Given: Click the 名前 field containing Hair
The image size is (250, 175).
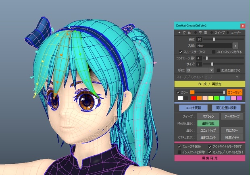Looking at the screenshot, I should pos(214,46).
